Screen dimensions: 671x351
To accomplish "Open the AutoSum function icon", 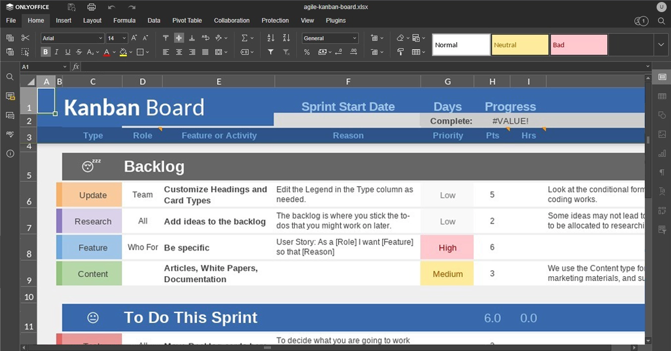I will click(244, 38).
